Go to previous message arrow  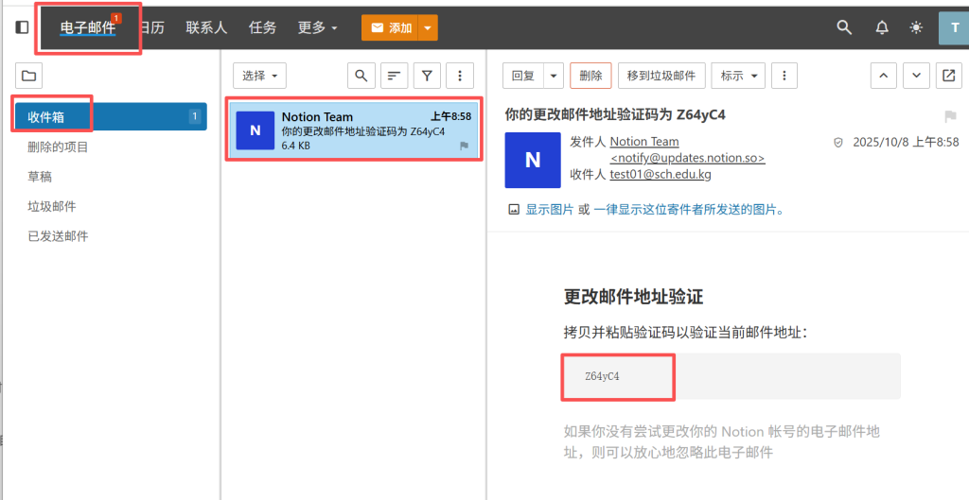pos(884,76)
